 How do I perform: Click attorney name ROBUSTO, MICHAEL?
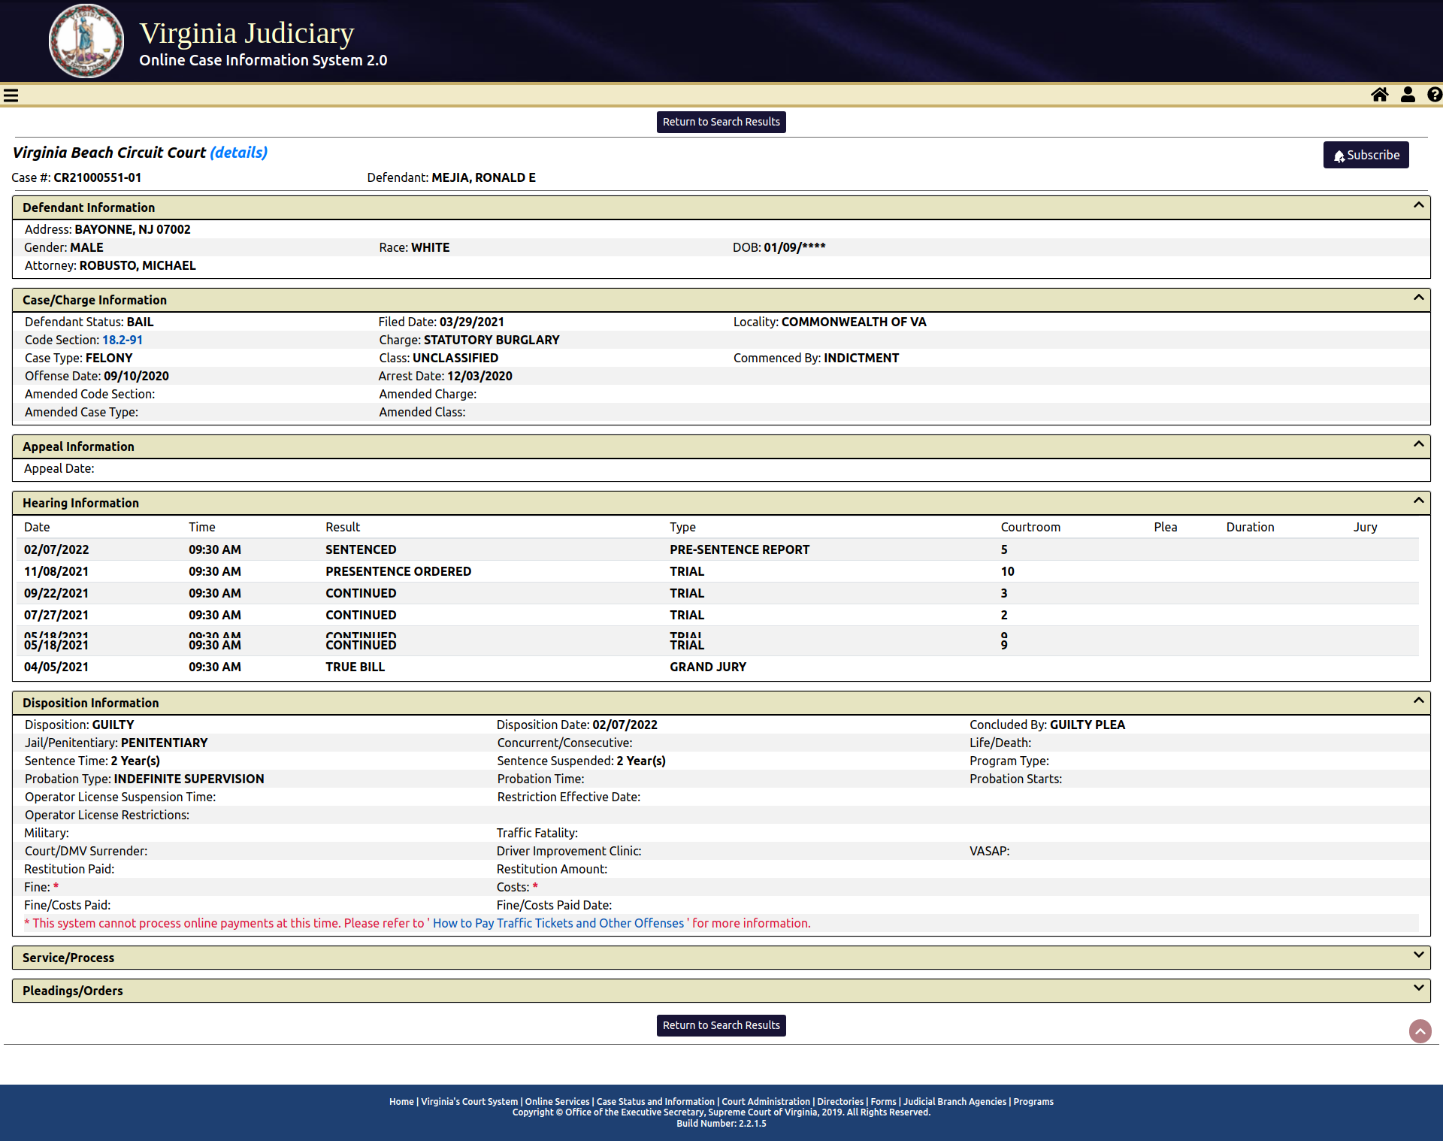138,265
